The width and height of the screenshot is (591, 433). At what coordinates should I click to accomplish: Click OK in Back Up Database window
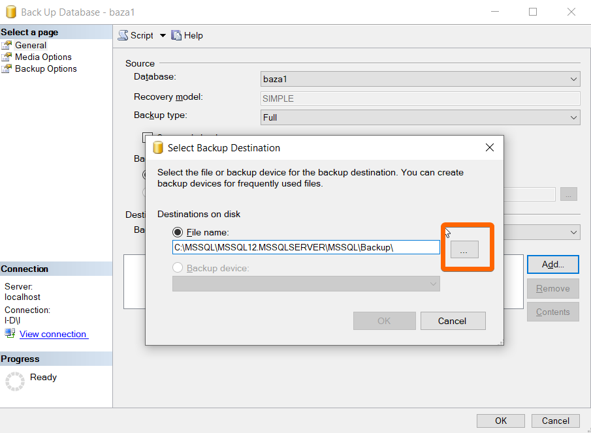[x=500, y=421]
